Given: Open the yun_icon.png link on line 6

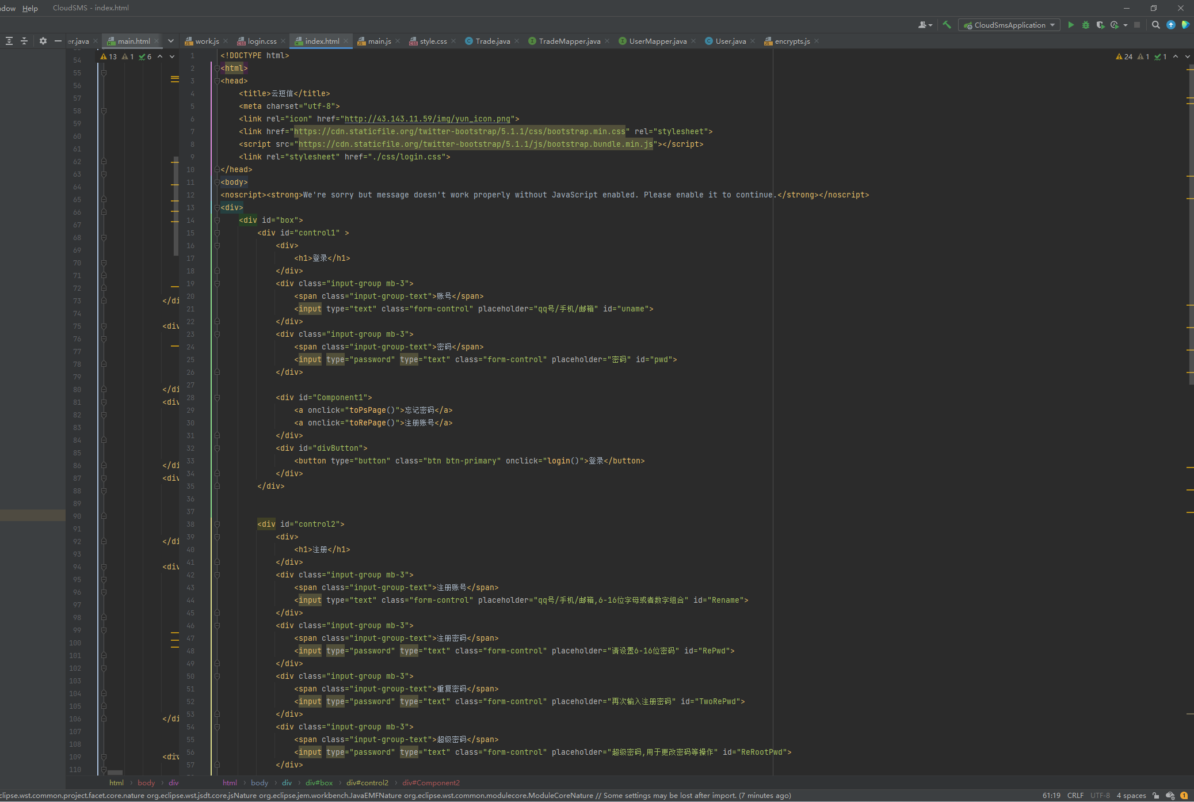Looking at the screenshot, I should click(427, 119).
